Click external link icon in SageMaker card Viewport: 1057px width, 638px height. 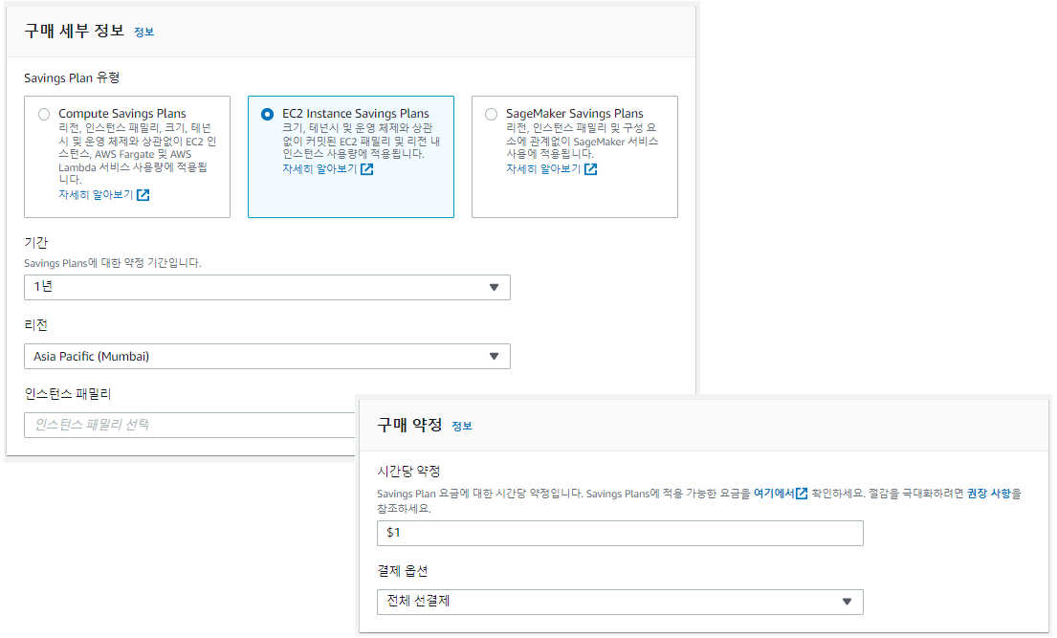[590, 168]
